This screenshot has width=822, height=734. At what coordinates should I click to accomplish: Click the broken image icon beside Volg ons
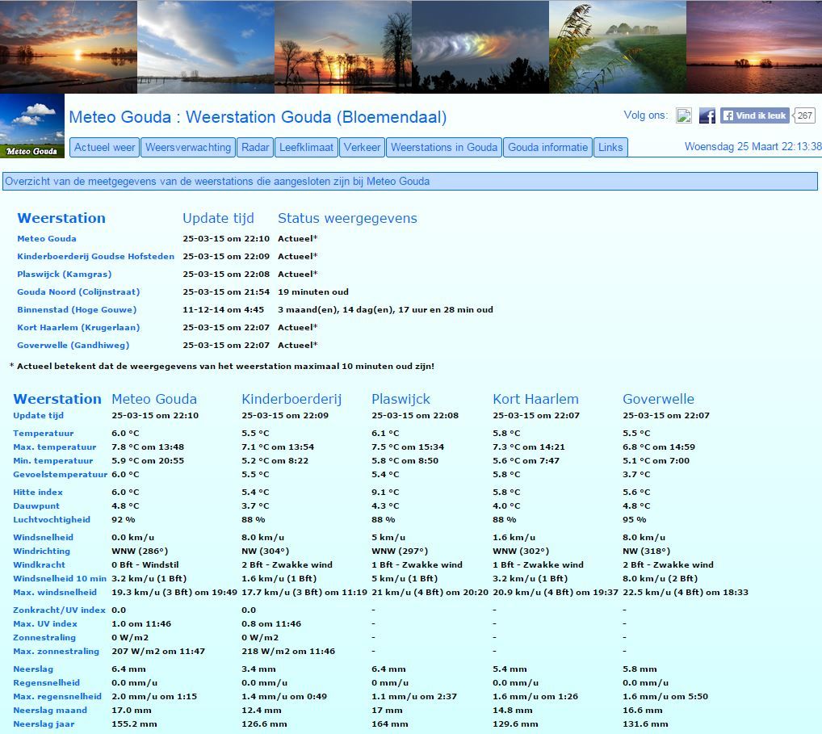pyautogui.click(x=684, y=115)
